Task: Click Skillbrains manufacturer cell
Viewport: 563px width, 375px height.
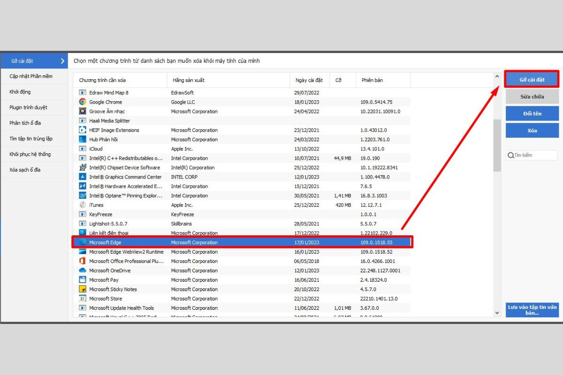Action: 181,224
